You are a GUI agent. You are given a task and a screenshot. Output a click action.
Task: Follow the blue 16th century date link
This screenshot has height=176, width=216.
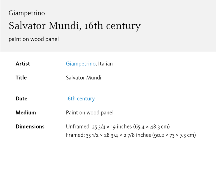pyautogui.click(x=80, y=99)
